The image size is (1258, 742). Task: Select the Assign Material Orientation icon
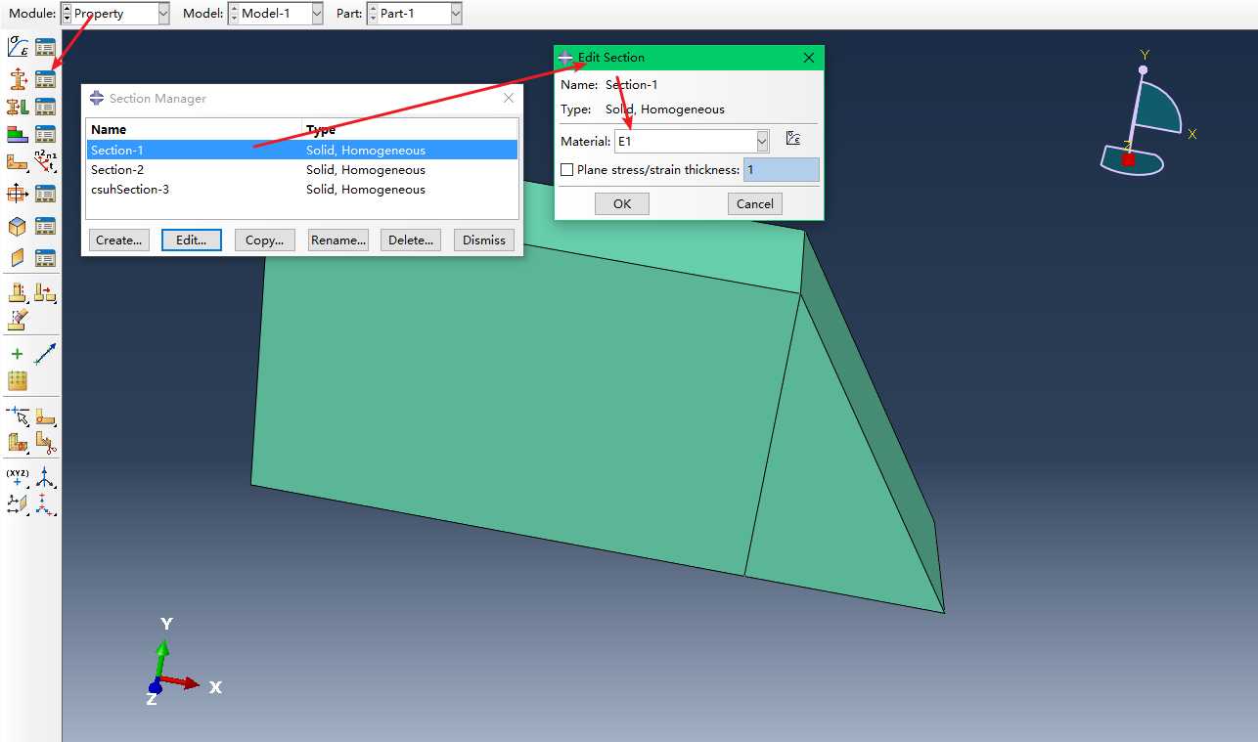18,162
